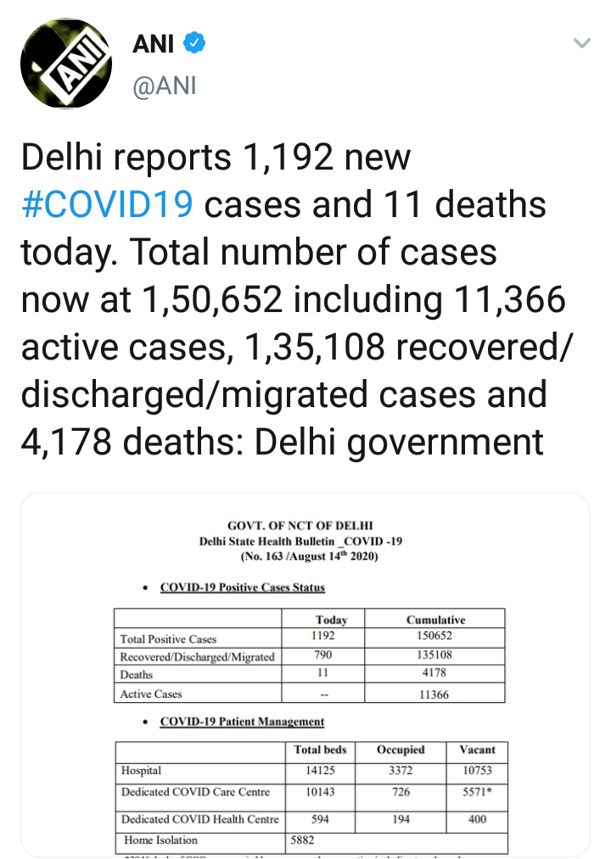Image resolution: width=611 pixels, height=859 pixels.
Task: Click the Occupied column header
Action: coord(401,750)
